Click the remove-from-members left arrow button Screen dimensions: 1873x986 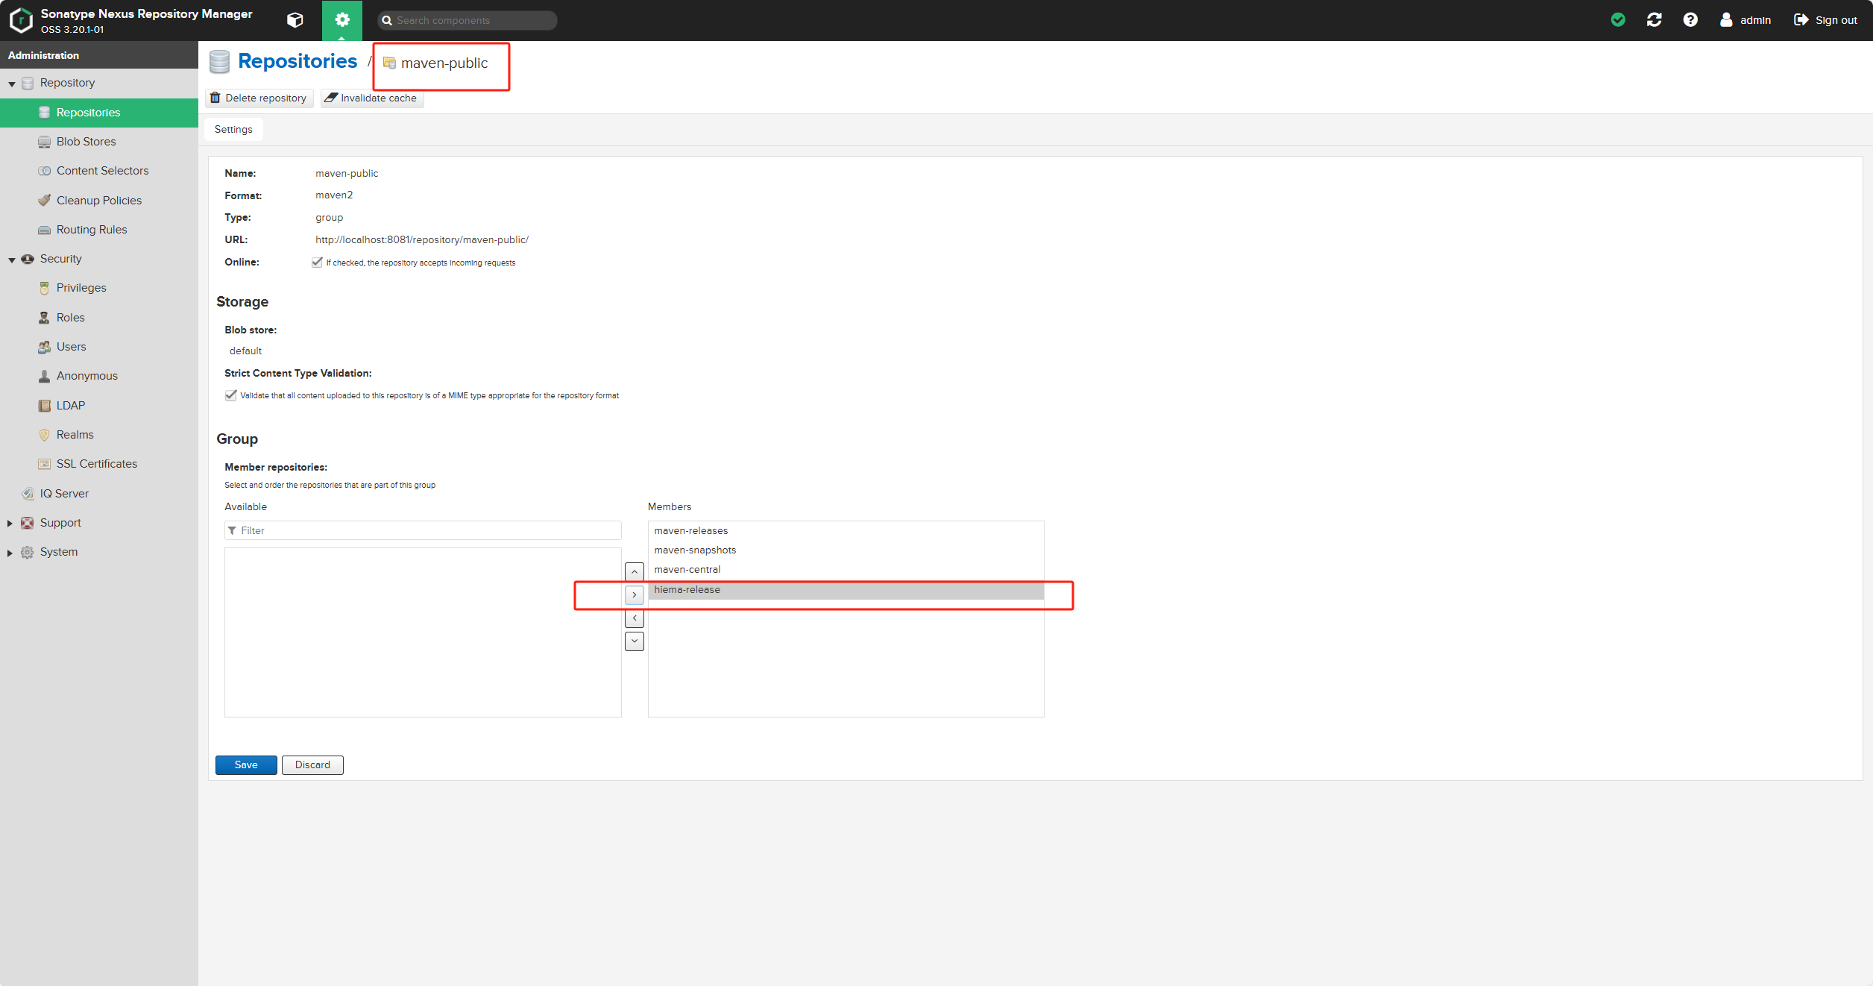[x=635, y=618]
